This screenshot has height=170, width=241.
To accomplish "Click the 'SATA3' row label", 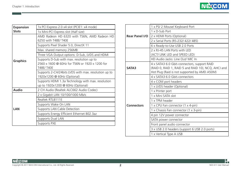I will pyautogui.click(x=138, y=68).
